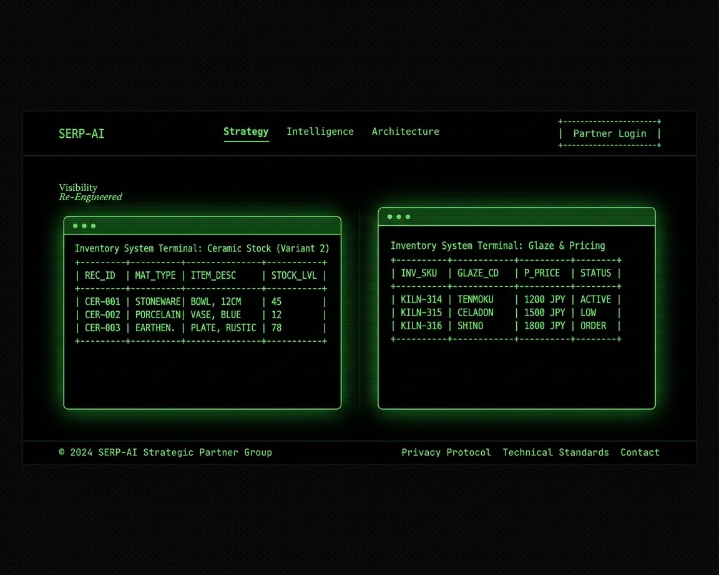Open the Privacy Protocol footer link
This screenshot has width=719, height=575.
pyautogui.click(x=446, y=452)
